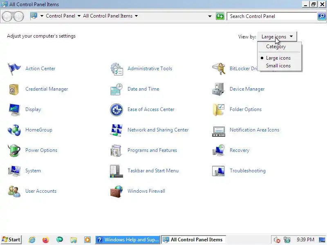
Task: Click the green refresh button in address bar
Action: [x=220, y=16]
